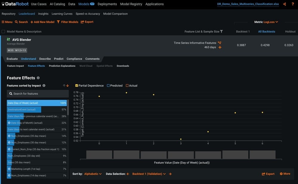Click the Filter Models button

coord(68,22)
